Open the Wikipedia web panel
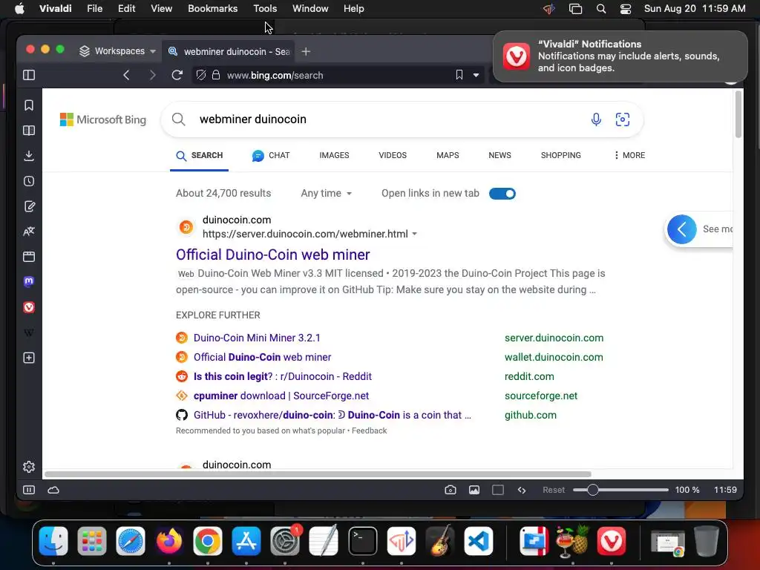This screenshot has width=760, height=570. tap(29, 332)
